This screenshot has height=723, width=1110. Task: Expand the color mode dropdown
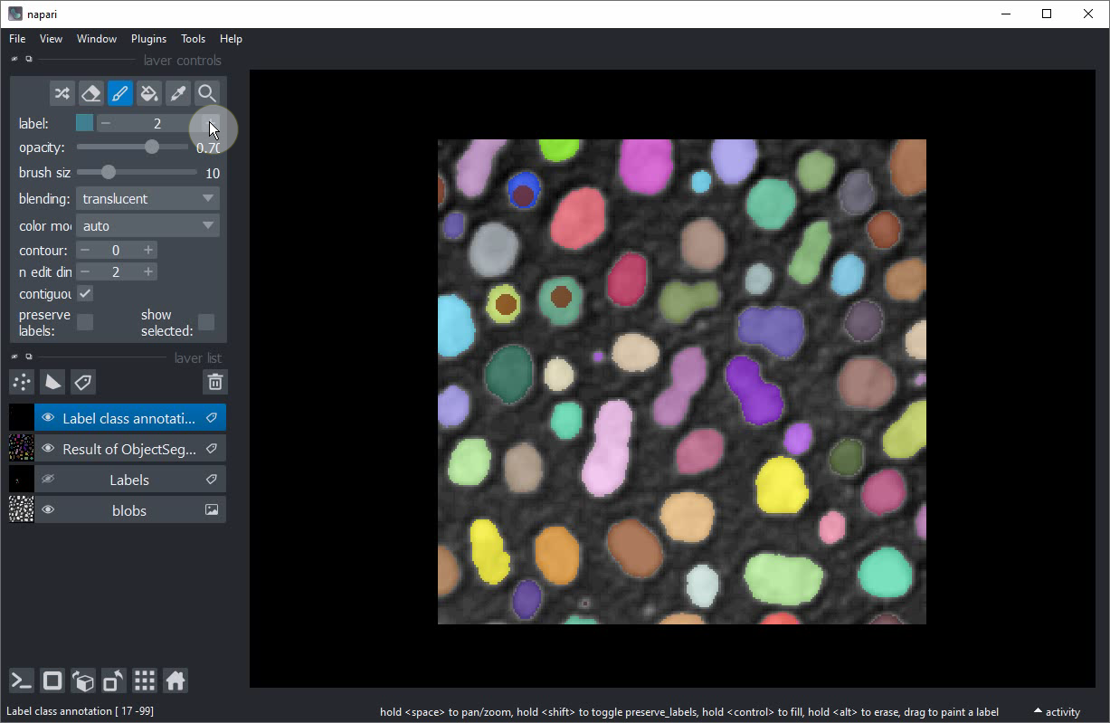tap(147, 225)
